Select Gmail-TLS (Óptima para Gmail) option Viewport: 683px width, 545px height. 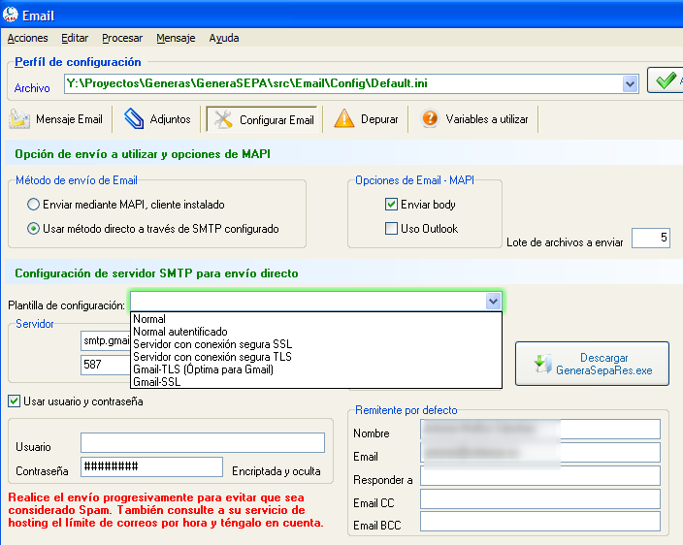[x=316, y=369]
